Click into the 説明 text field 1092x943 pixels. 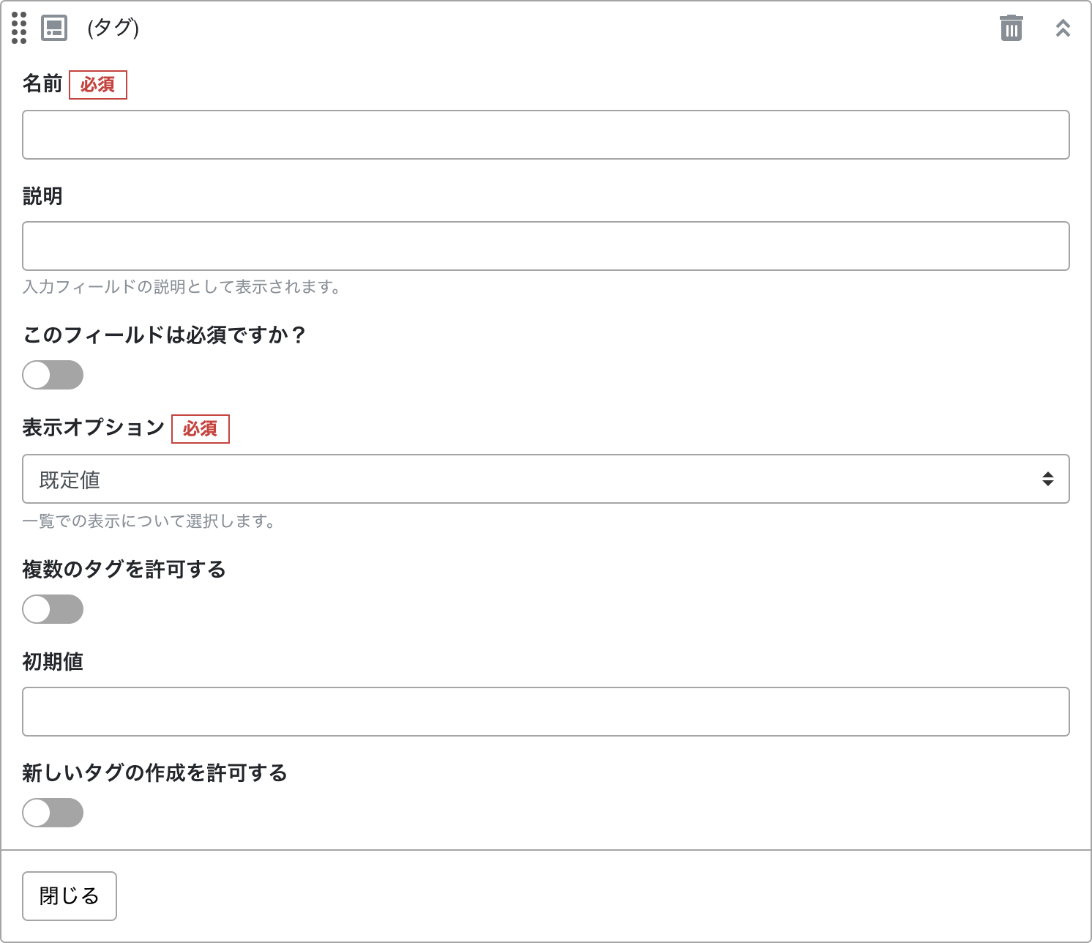click(546, 246)
